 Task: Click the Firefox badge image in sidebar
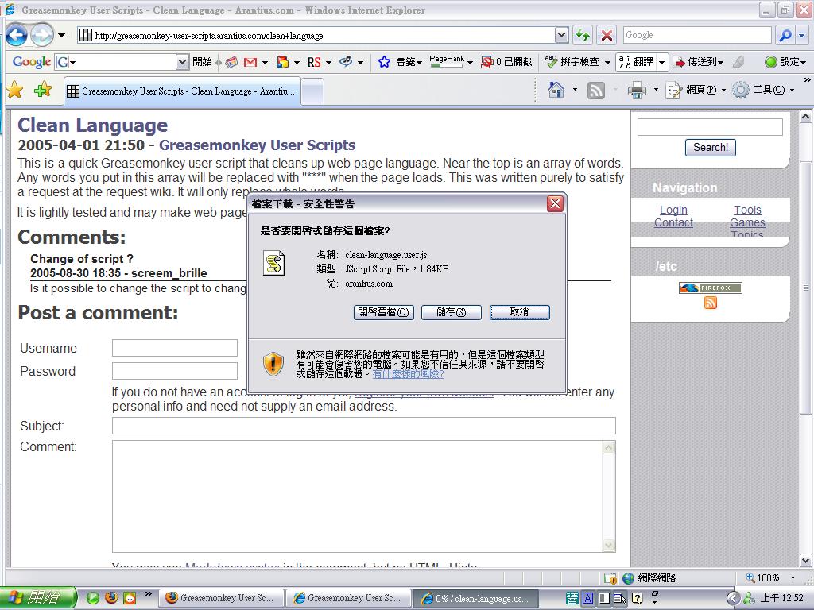coord(711,288)
